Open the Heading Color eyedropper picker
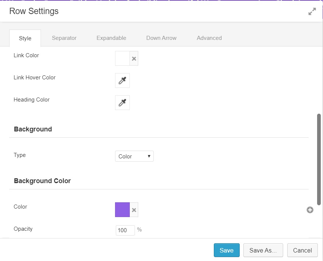The width and height of the screenshot is (323, 261). point(122,103)
